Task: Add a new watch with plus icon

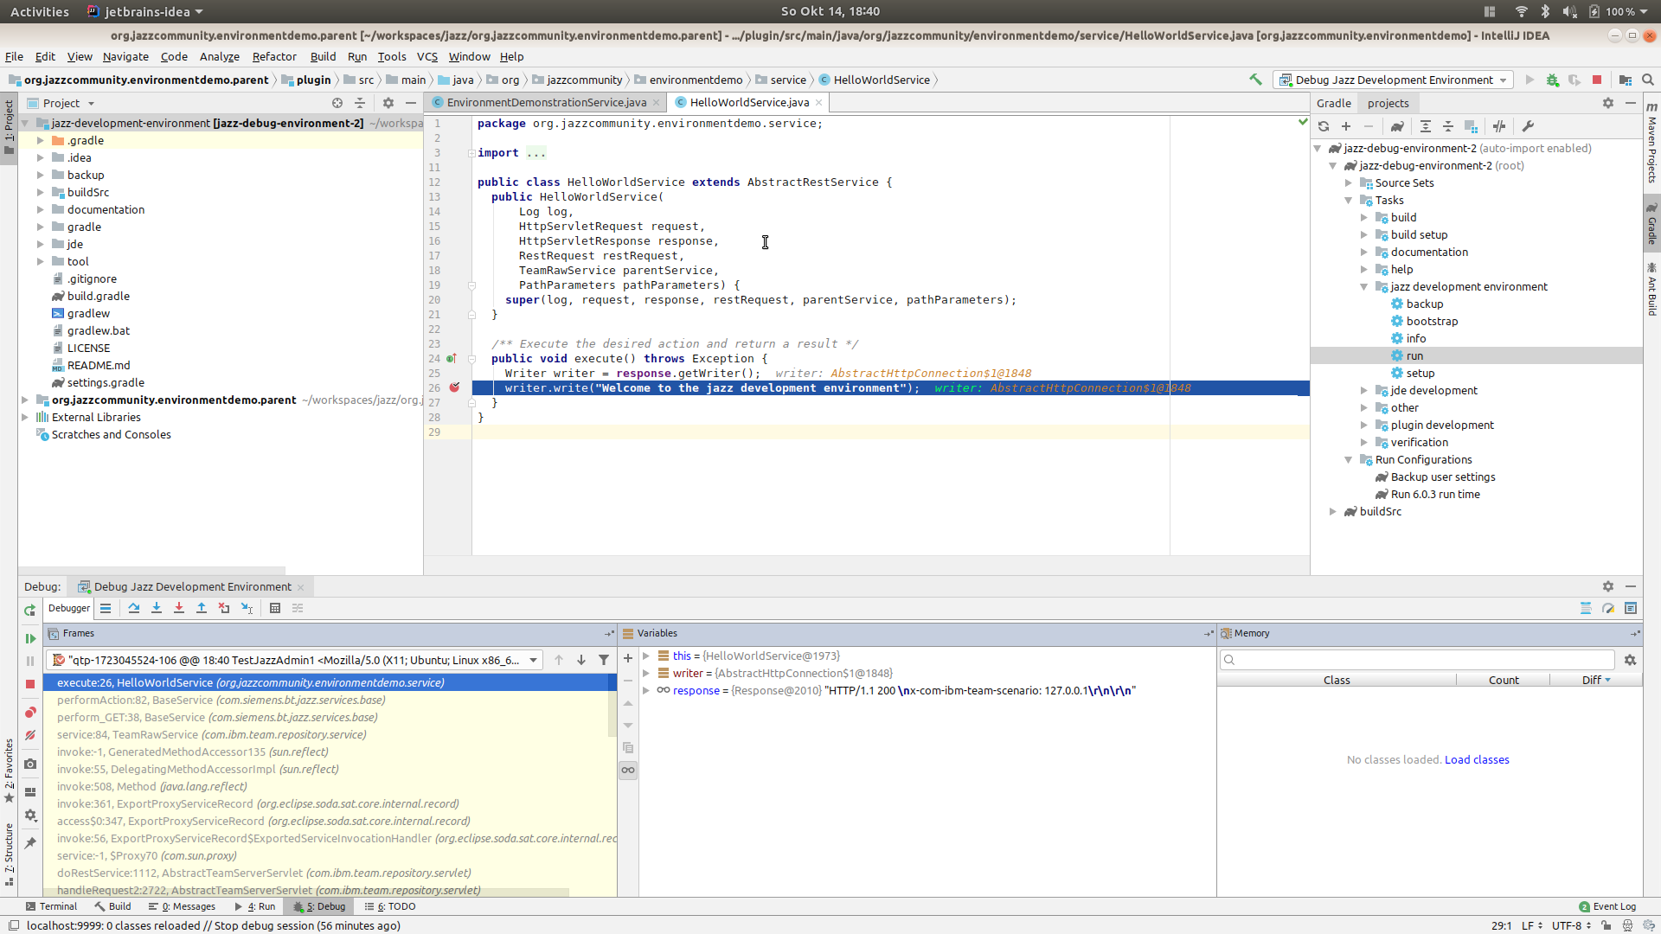Action: [x=628, y=659]
